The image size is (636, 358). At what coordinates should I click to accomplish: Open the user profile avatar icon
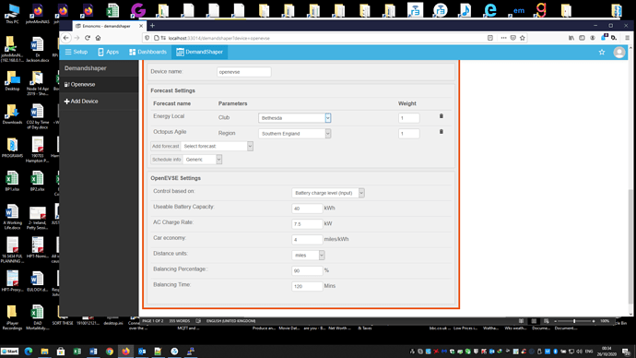click(619, 52)
